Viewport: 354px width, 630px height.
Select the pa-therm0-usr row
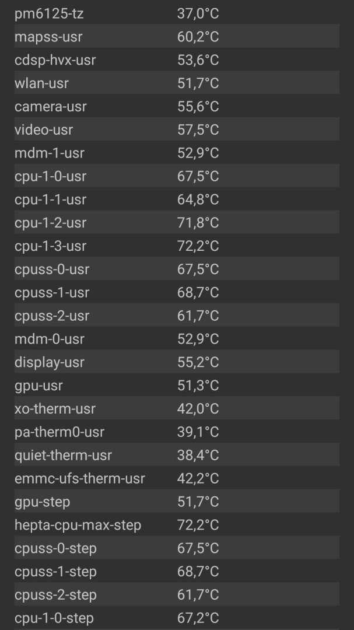[177, 432]
